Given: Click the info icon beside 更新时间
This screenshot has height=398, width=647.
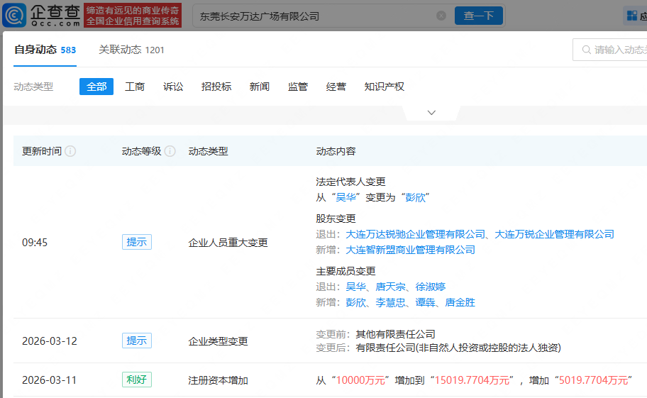Looking at the screenshot, I should pyautogui.click(x=71, y=151).
